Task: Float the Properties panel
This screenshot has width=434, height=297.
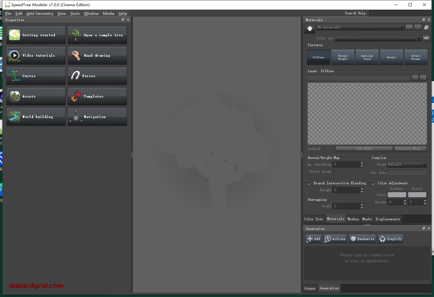Action: point(123,20)
